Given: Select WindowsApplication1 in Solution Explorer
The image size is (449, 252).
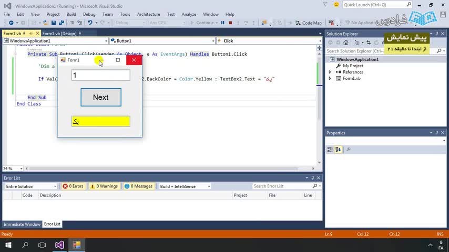Looking at the screenshot, I should tap(357, 59).
